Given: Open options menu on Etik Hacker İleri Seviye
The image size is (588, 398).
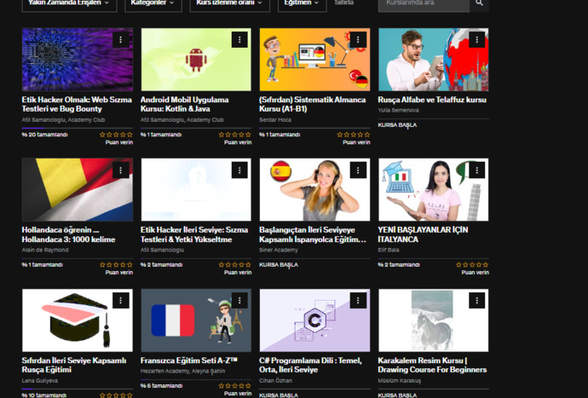Looking at the screenshot, I should point(239,170).
